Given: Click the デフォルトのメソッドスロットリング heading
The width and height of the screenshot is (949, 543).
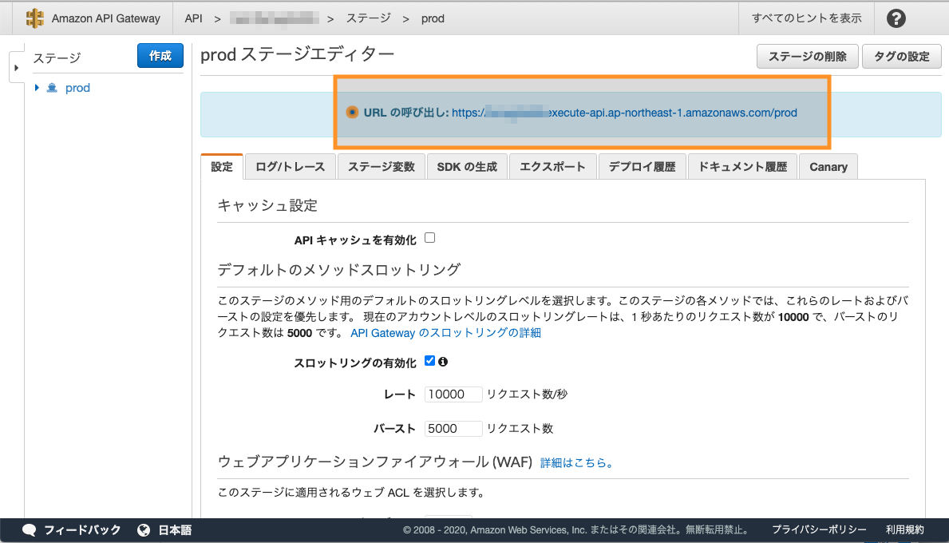Looking at the screenshot, I should tap(339, 269).
